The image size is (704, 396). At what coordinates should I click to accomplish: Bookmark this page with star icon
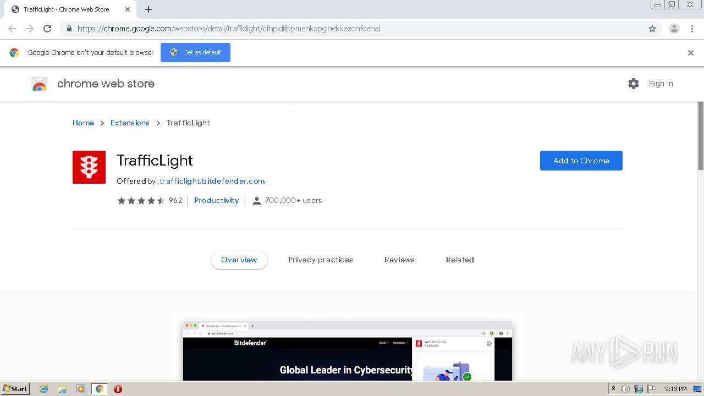[x=652, y=29]
